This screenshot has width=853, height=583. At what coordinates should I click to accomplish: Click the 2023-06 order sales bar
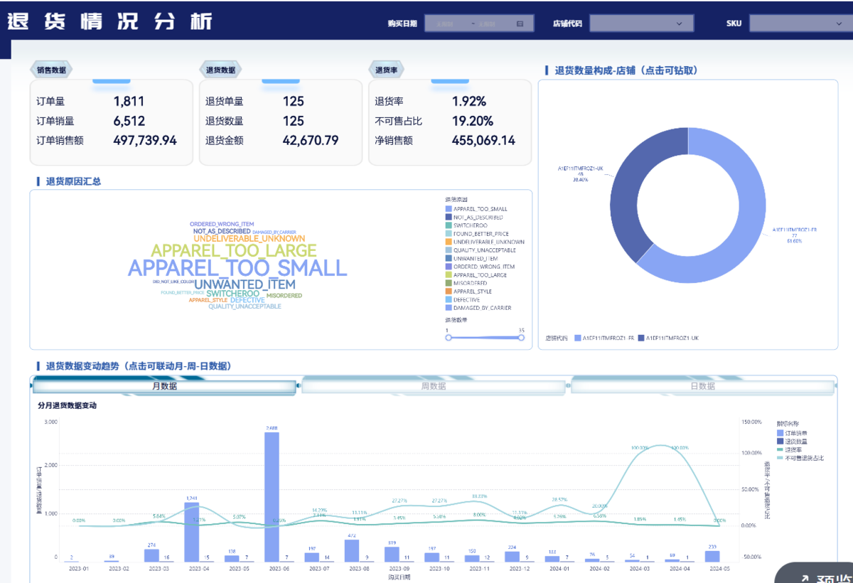click(272, 497)
